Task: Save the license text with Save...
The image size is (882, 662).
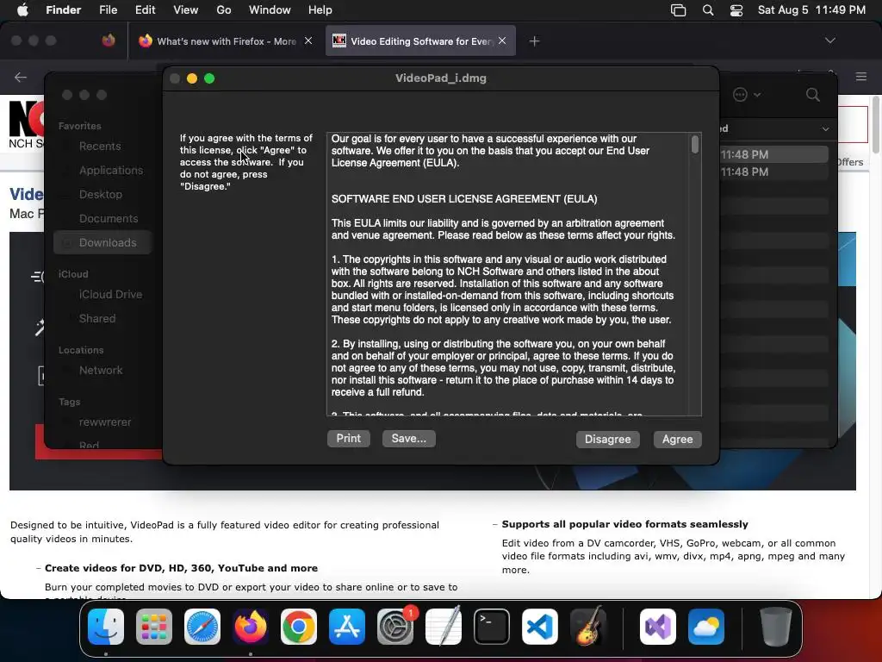Action: 408,439
